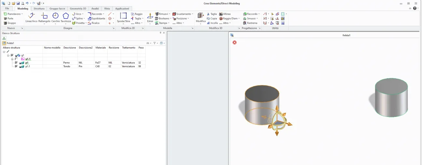Image resolution: width=423 pixels, height=165 pixels.
Task: Select the Sposta/Stira tool
Action: (x=123, y=18)
